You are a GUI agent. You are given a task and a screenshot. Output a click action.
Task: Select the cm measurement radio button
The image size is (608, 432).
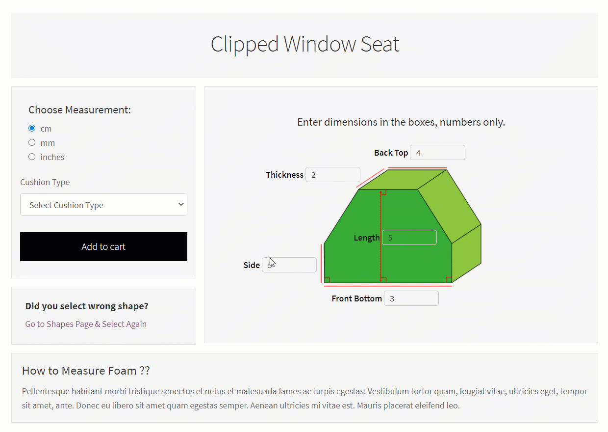[32, 129]
